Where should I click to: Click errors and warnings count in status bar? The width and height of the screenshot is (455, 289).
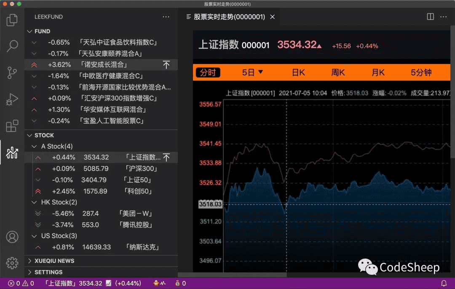pyautogui.click(x=21, y=283)
